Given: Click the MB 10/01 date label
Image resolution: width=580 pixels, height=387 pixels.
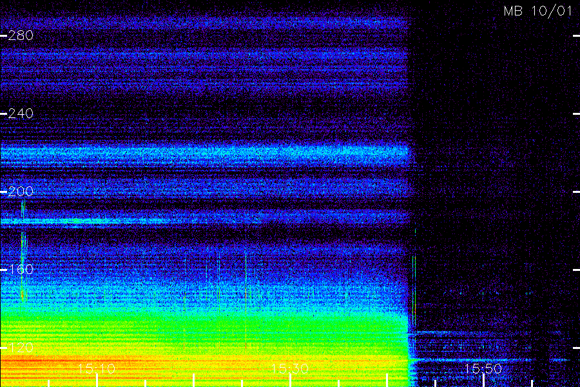Looking at the screenshot, I should coord(538,11).
